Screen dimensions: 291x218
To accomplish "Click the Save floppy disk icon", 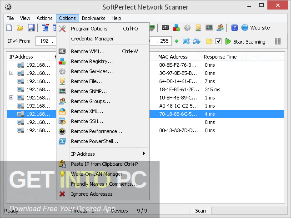I will [31, 28].
